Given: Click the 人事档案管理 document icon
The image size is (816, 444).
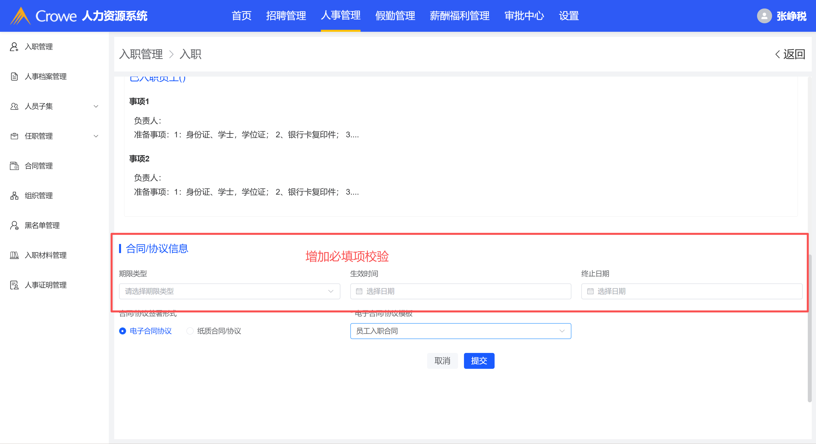Looking at the screenshot, I should (x=14, y=76).
